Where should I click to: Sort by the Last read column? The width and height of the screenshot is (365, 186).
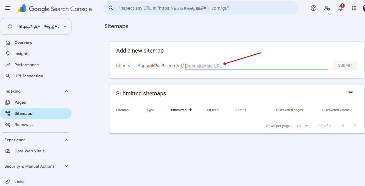211,110
